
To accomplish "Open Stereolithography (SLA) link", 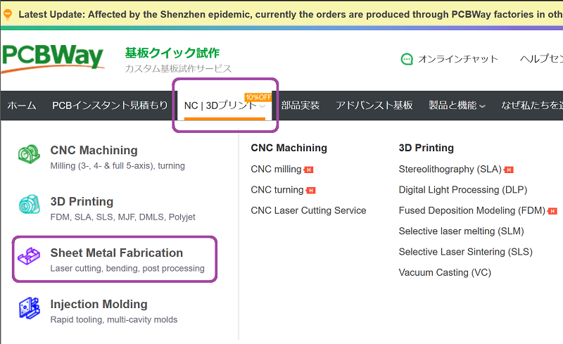I will [x=450, y=169].
